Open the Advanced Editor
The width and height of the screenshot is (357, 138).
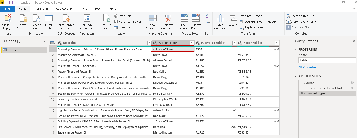click(128, 22)
